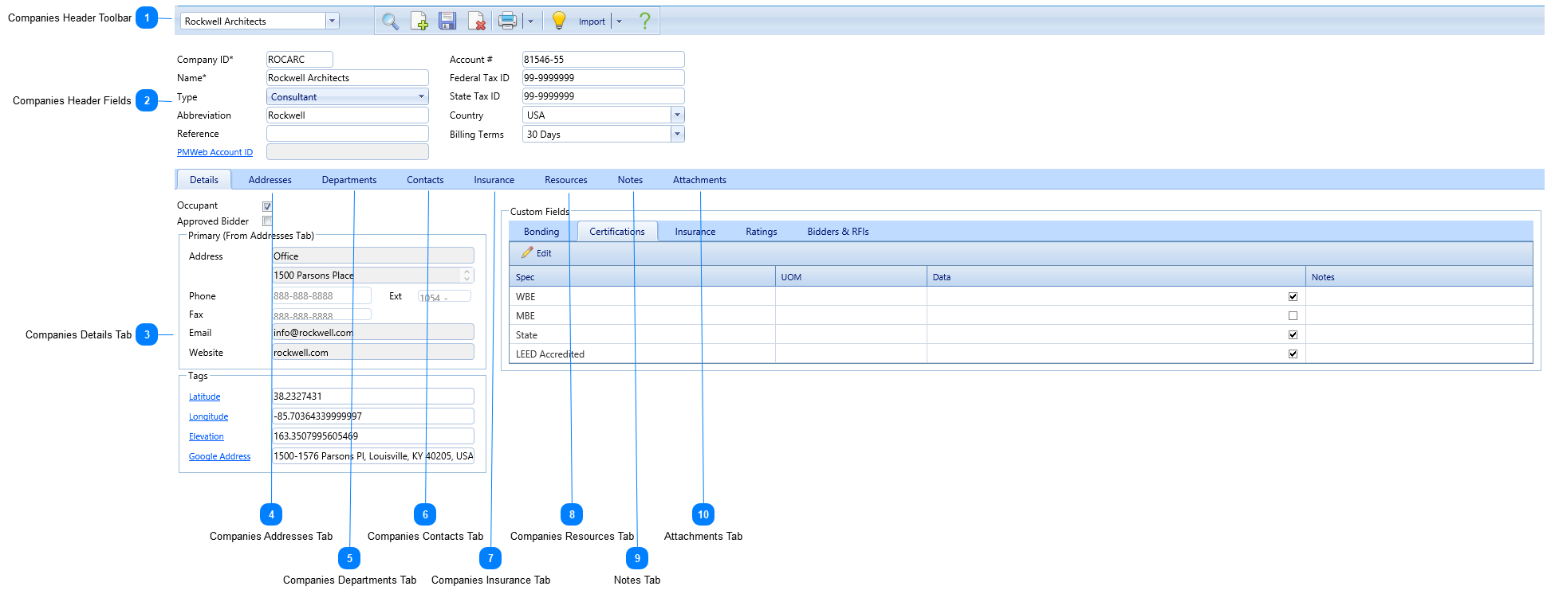Switch to the Attachments tab
Screen dimensions: 1551x594
pos(699,179)
